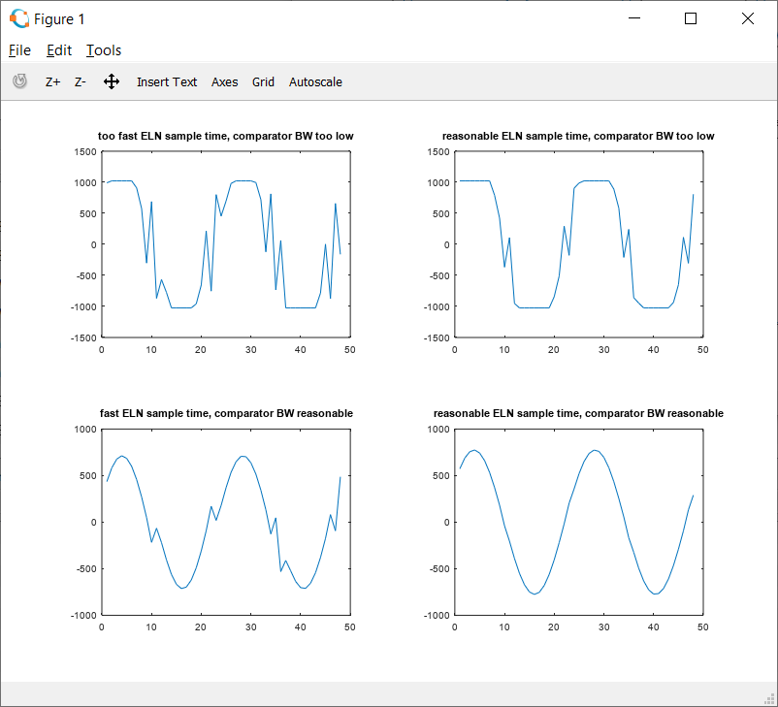Click the rotate tool icon in toolbar
The width and height of the screenshot is (778, 707).
click(x=19, y=82)
